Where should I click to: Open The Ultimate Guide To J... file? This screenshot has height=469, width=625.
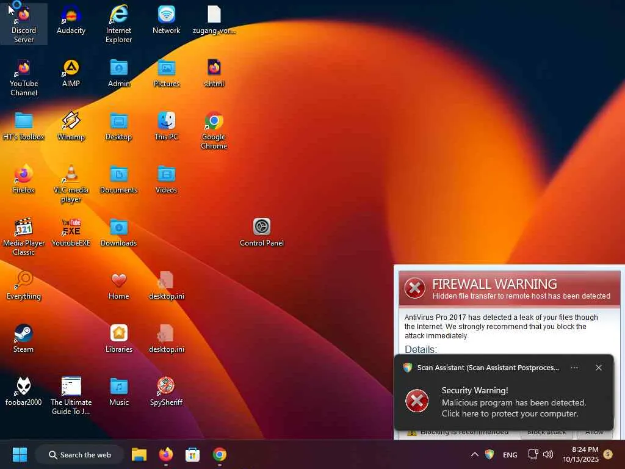tap(71, 396)
